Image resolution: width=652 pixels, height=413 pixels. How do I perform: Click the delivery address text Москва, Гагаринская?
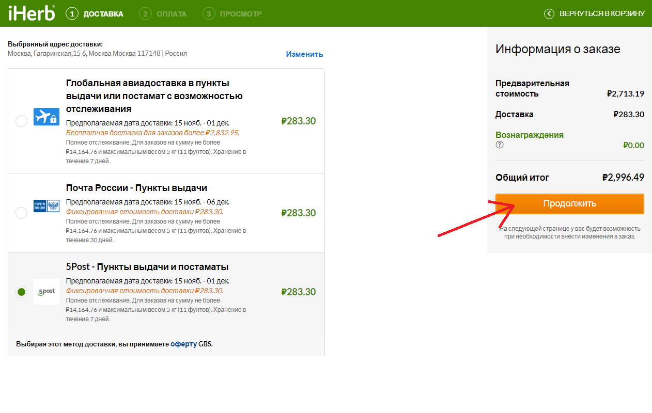pos(97,53)
